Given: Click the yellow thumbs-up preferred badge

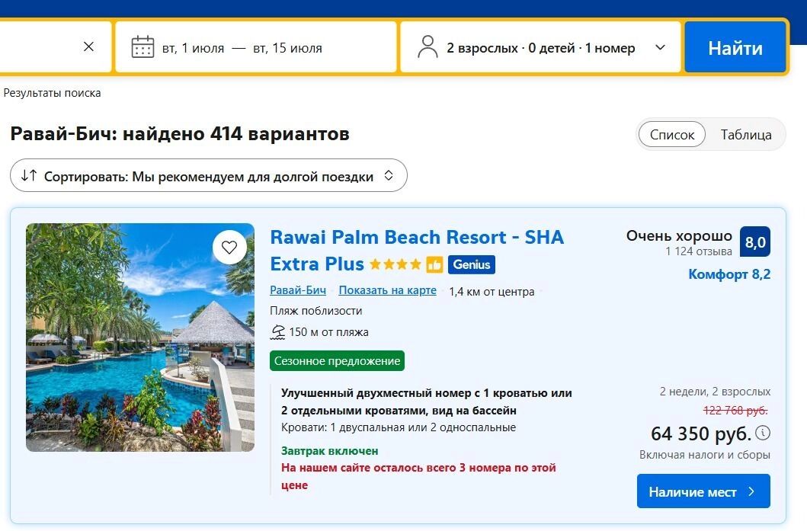Looking at the screenshot, I should pyautogui.click(x=434, y=264).
